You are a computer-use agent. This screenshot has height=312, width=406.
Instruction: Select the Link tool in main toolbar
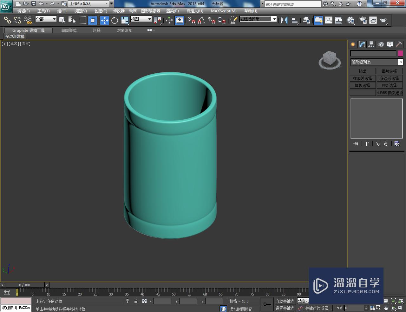point(7,20)
